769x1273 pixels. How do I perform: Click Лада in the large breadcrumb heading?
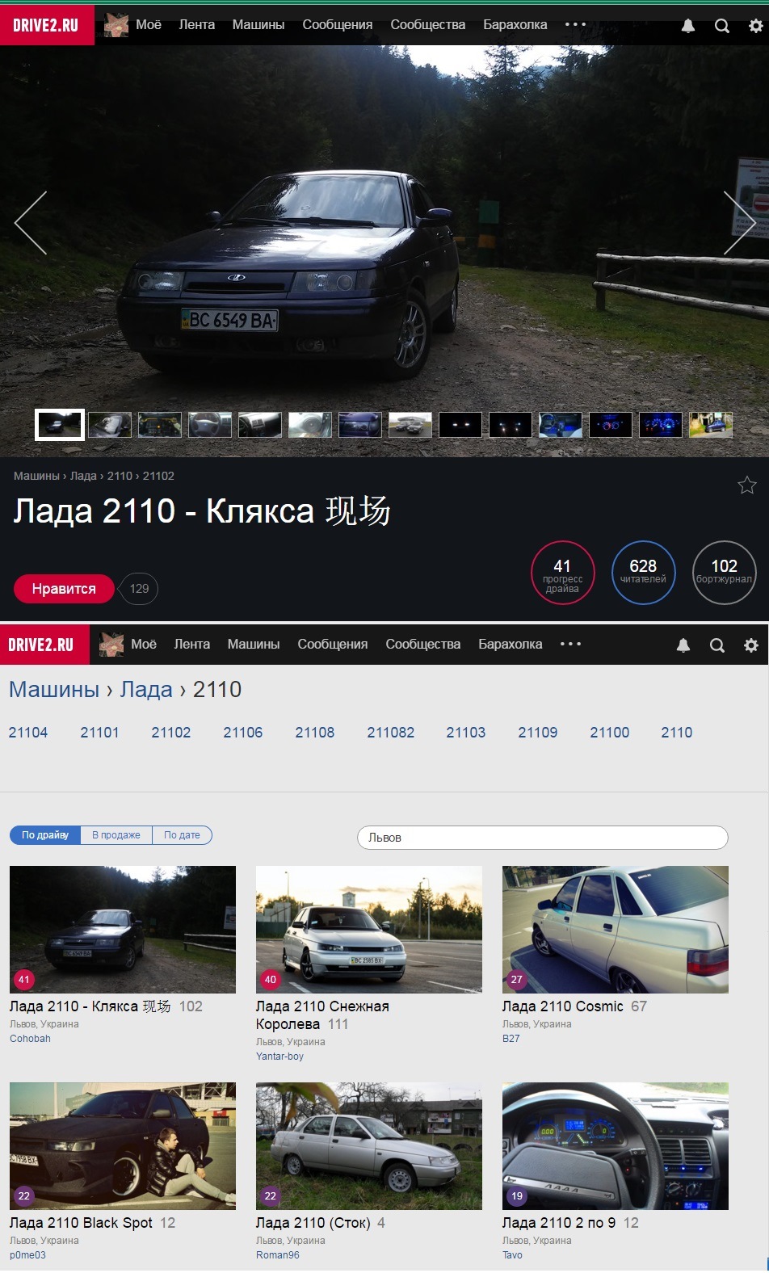[146, 690]
